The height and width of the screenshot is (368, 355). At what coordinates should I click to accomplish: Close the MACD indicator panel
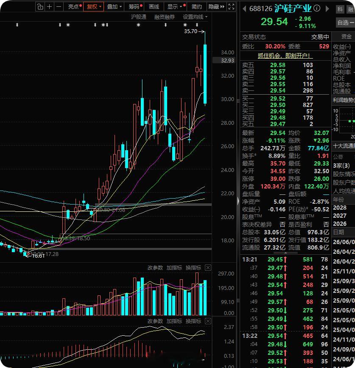tap(208, 321)
